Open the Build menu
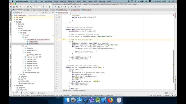Viewport: 186px width, 104px height. [x=78, y=1]
